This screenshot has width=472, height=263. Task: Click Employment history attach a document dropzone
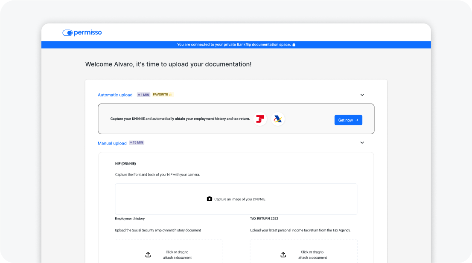point(169,251)
